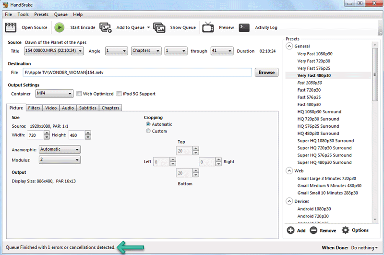Click the Add to Queue picture icon

pos(106,27)
